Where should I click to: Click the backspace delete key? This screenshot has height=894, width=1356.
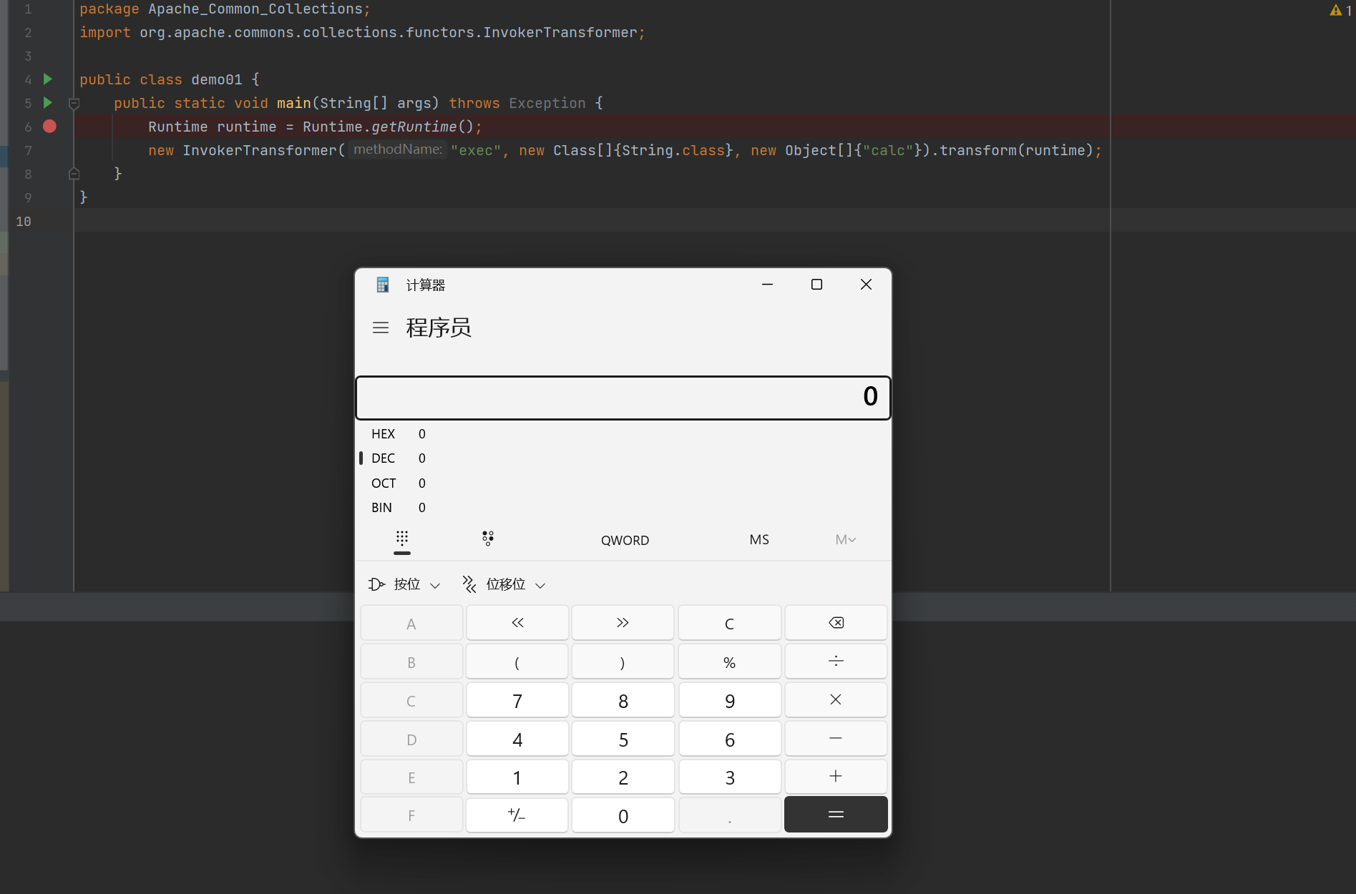836,623
